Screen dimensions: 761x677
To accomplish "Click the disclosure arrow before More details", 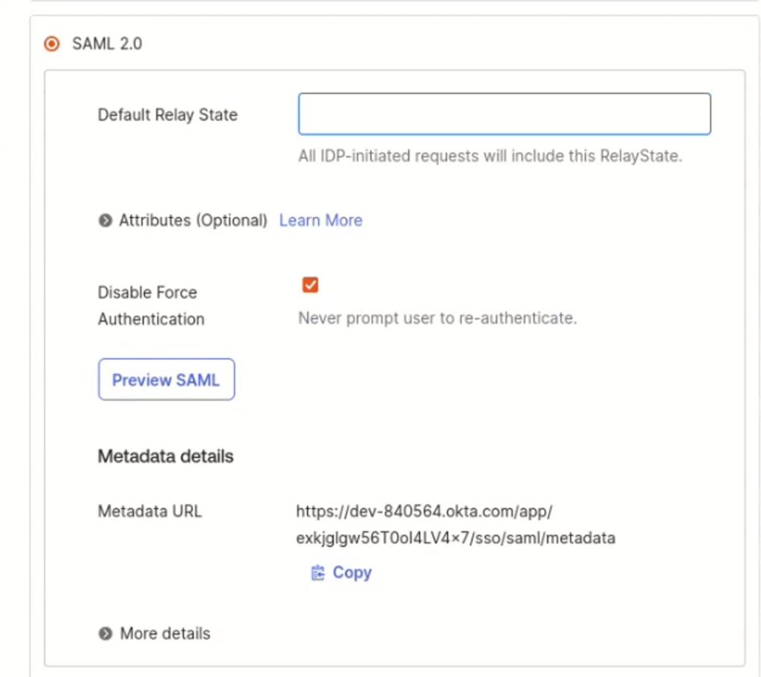I will click(105, 633).
